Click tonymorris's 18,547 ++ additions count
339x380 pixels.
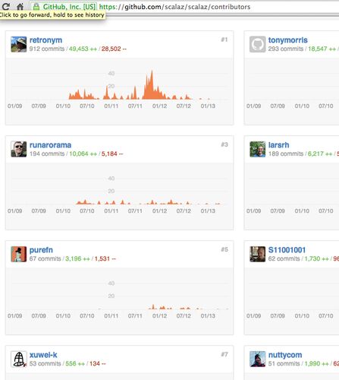click(x=322, y=49)
